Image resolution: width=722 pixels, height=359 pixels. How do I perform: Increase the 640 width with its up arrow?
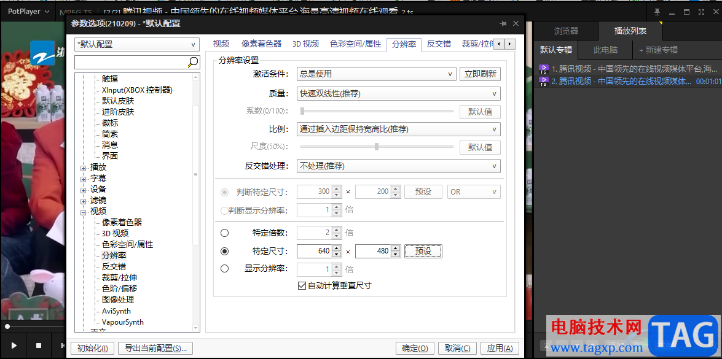[337, 248]
